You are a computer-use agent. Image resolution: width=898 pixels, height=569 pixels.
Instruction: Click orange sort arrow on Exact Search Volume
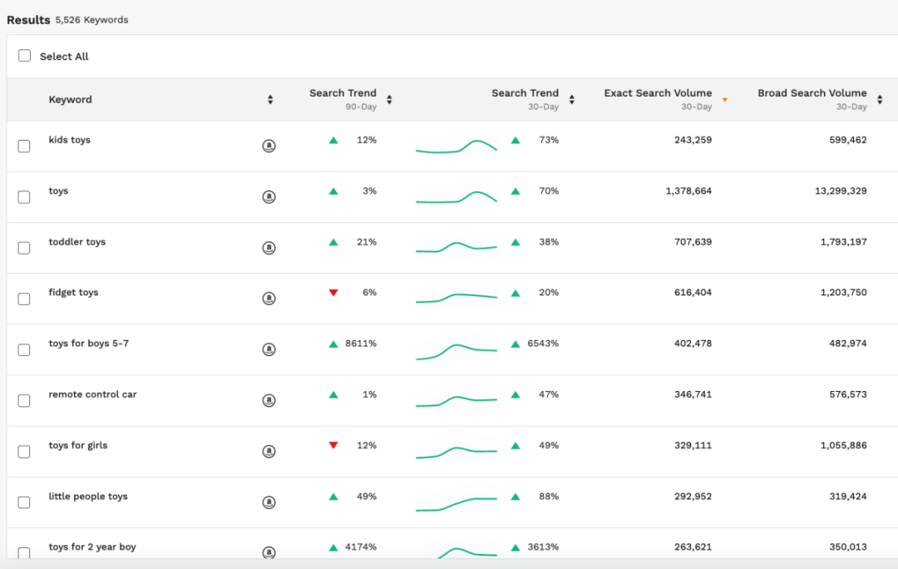click(x=724, y=100)
